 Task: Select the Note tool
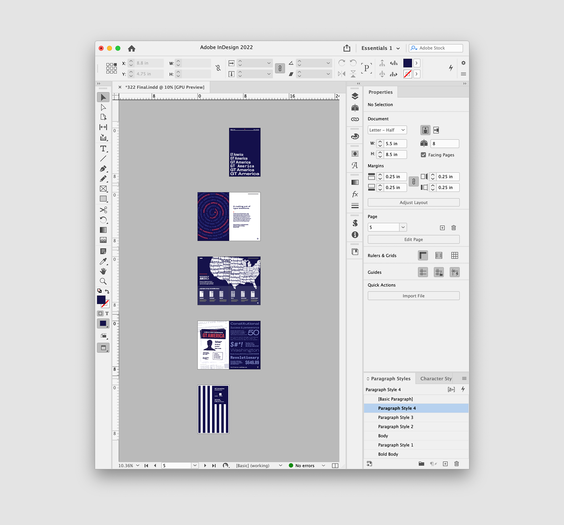(x=103, y=251)
